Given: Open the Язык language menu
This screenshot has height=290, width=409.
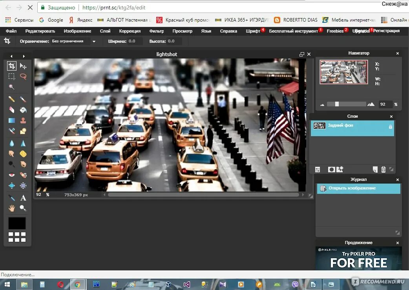Looking at the screenshot, I should click(206, 31).
